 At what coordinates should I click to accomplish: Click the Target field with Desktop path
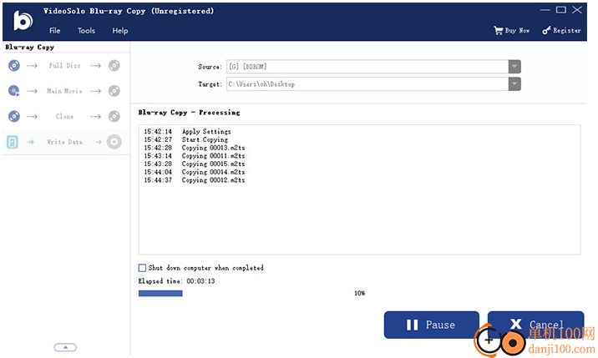[x=367, y=84]
